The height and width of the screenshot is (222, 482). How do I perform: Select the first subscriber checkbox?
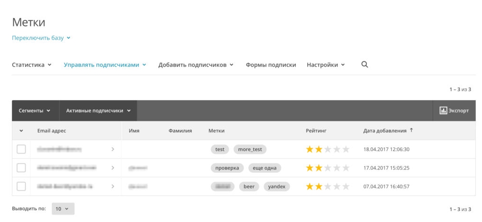(21, 149)
